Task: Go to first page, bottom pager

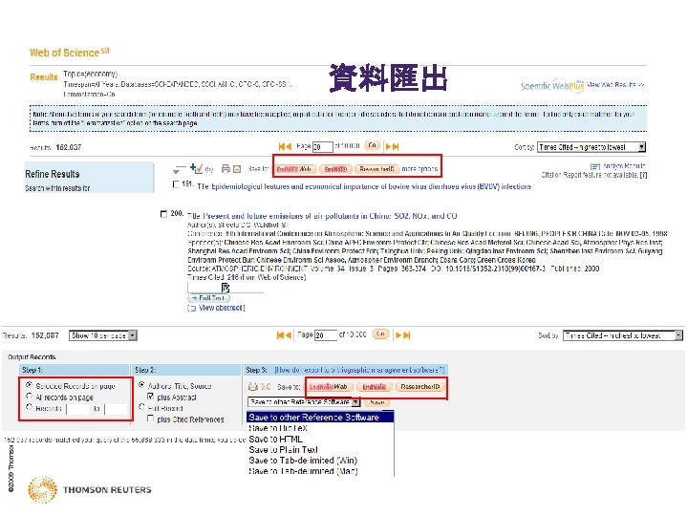Action: tap(280, 335)
